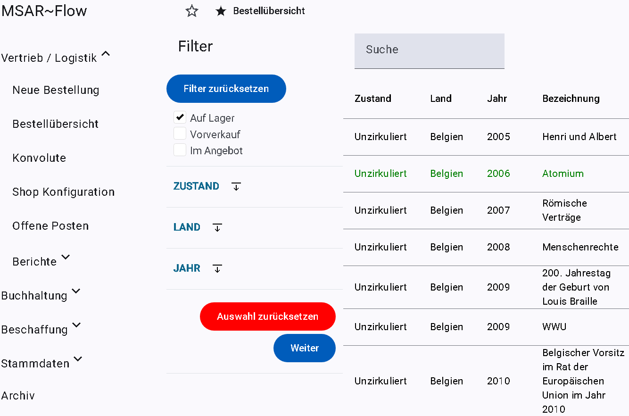Click the Weiter button
Screen dimensions: 629x416
(304, 348)
